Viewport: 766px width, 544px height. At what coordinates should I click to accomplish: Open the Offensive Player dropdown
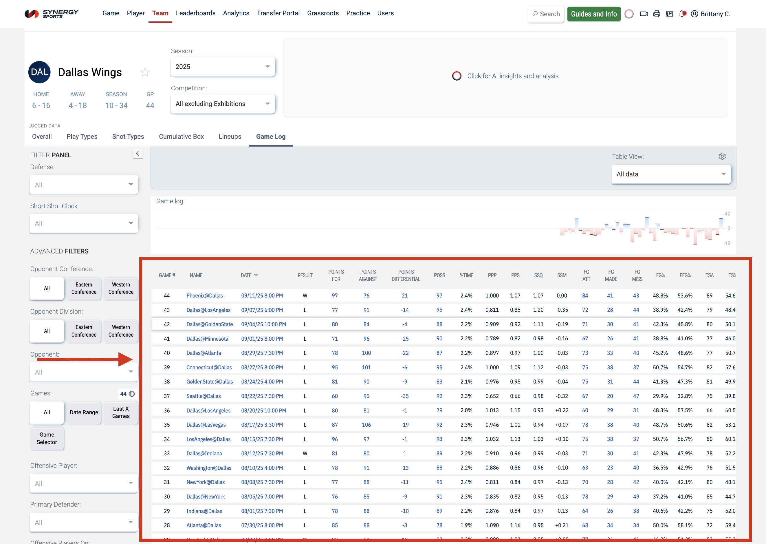click(84, 483)
